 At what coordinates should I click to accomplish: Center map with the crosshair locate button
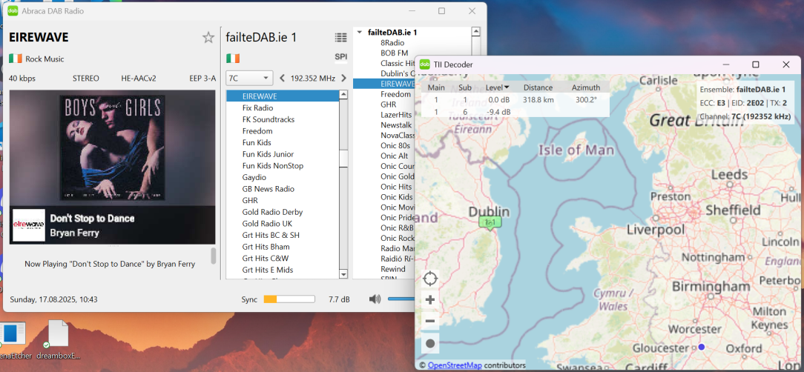(430, 279)
